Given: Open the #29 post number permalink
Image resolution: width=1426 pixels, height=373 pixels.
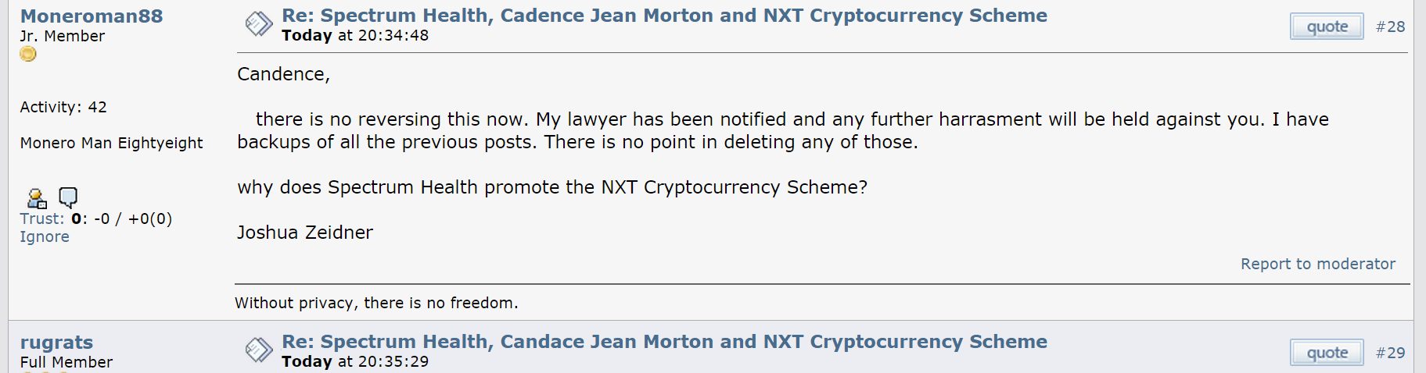Looking at the screenshot, I should [1390, 353].
